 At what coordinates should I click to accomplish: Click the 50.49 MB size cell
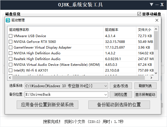(x=145, y=42)
